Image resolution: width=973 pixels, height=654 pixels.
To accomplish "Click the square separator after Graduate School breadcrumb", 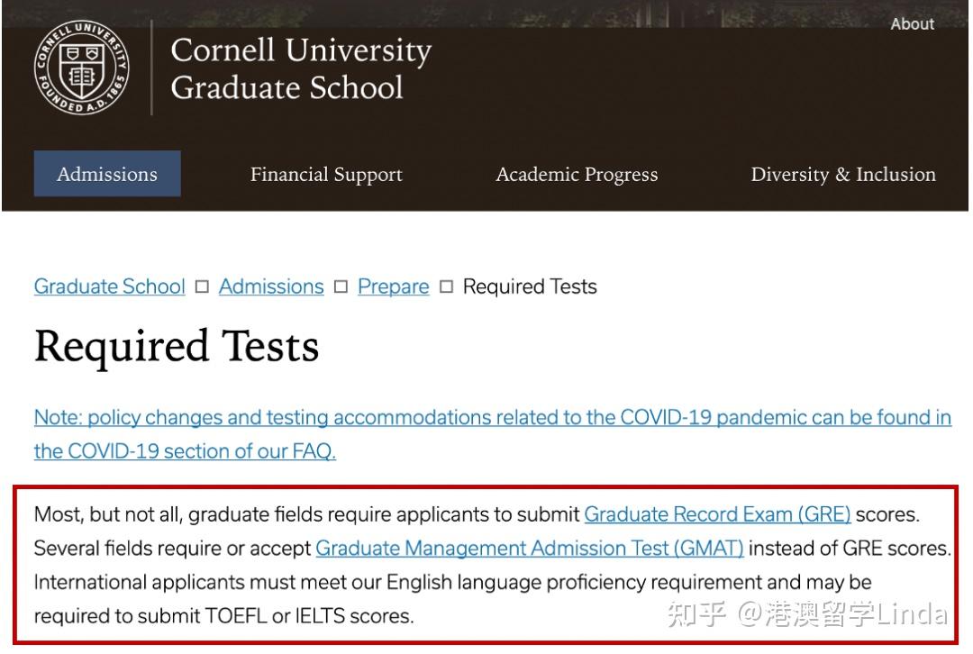I will (x=202, y=287).
